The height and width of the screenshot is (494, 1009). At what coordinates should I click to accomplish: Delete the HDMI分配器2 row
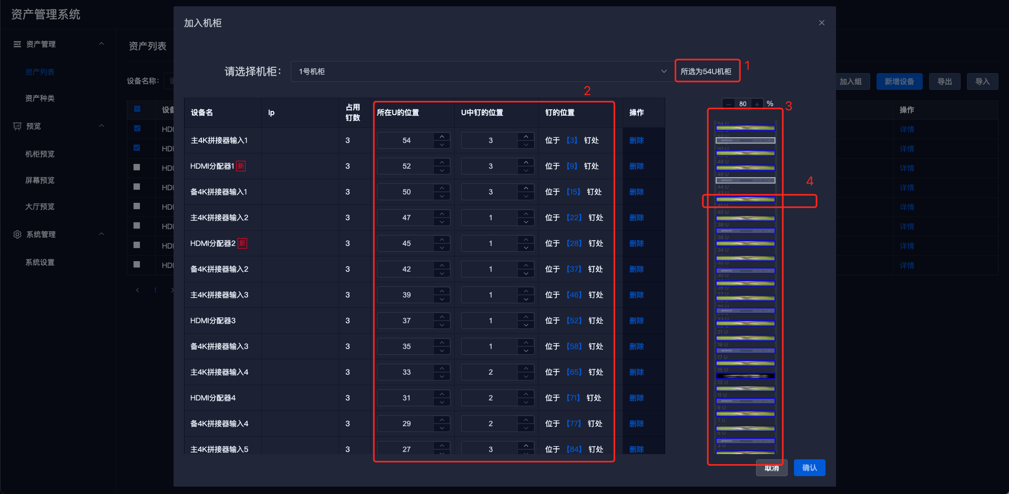[x=636, y=243]
